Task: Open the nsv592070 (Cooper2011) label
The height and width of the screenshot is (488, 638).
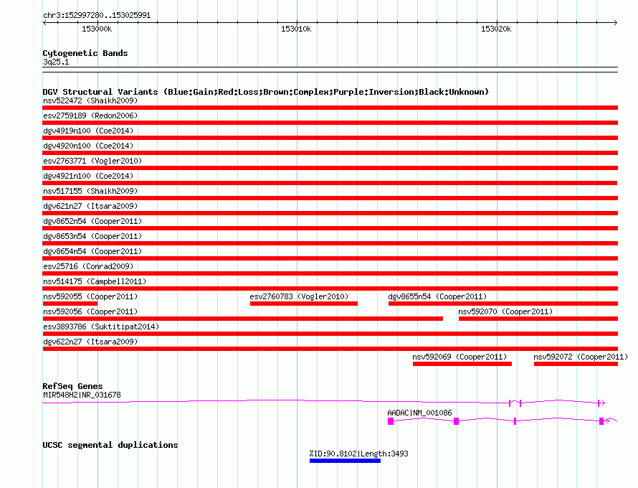Action: 505,311
